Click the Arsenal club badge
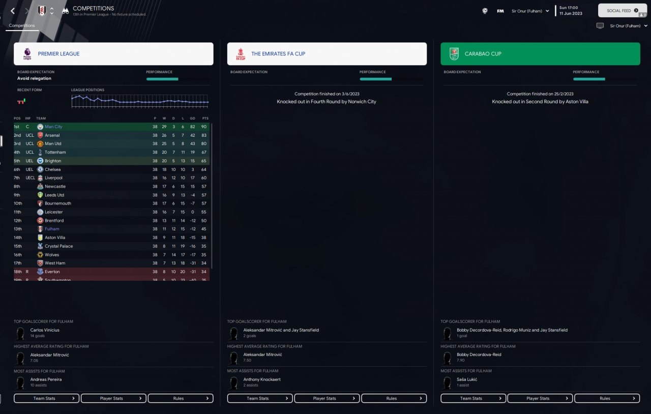651x414 pixels. (x=40, y=135)
